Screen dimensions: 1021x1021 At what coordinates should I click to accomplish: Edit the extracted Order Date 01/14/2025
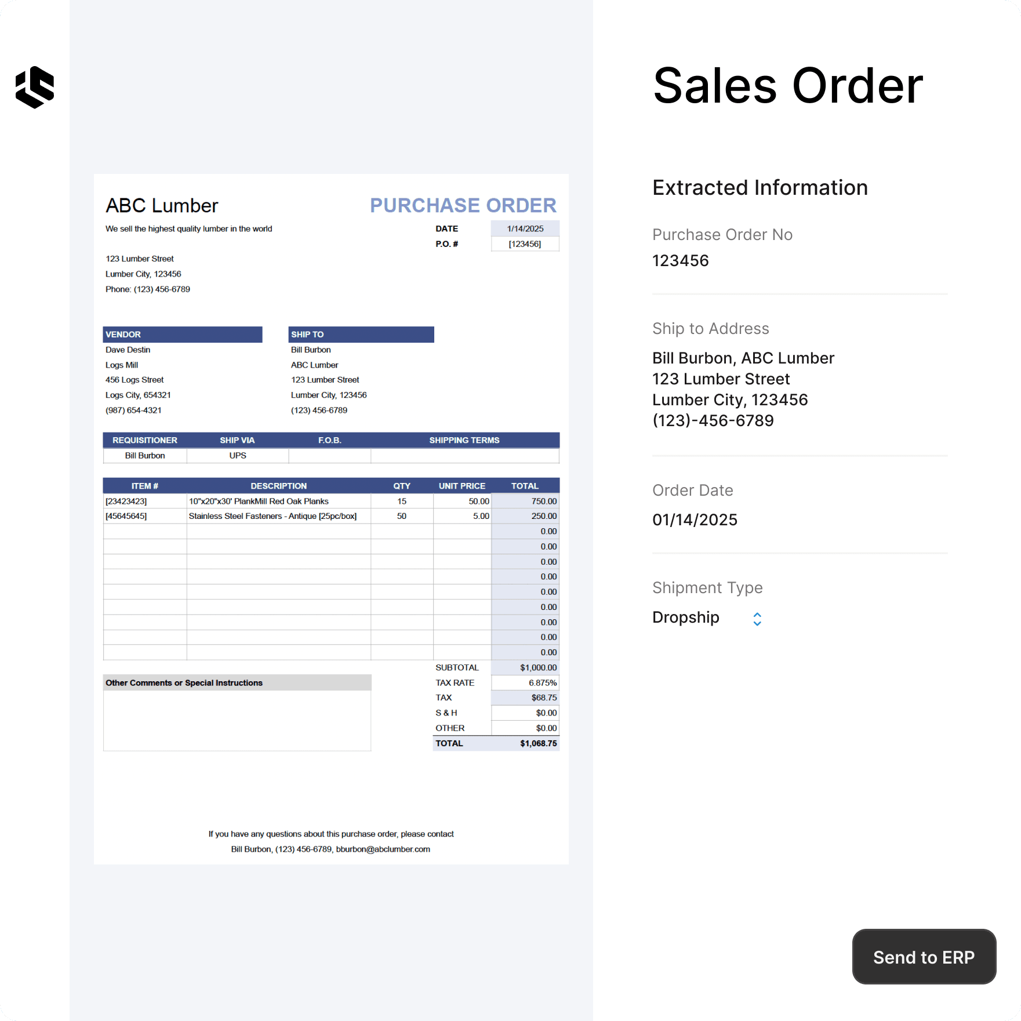tap(695, 519)
